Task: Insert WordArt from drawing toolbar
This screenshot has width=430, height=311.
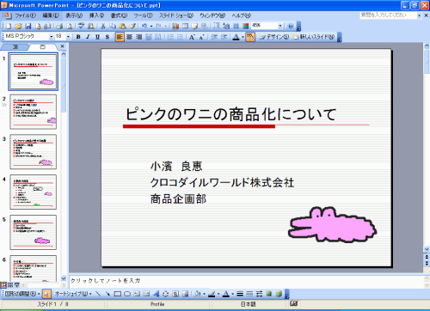Action: coord(156,294)
